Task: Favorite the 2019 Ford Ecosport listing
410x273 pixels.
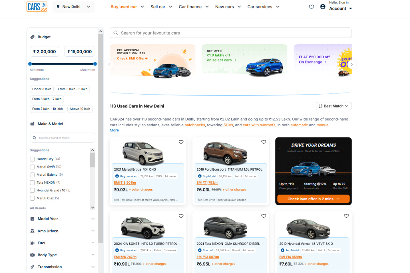Action: pos(263,142)
